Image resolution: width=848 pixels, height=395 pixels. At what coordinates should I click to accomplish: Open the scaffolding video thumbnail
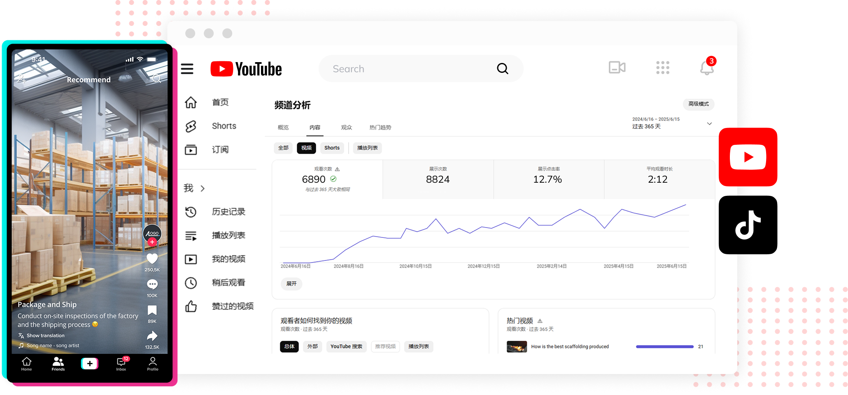click(x=517, y=346)
